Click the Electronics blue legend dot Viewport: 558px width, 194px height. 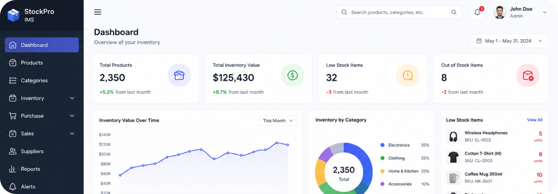382,145
